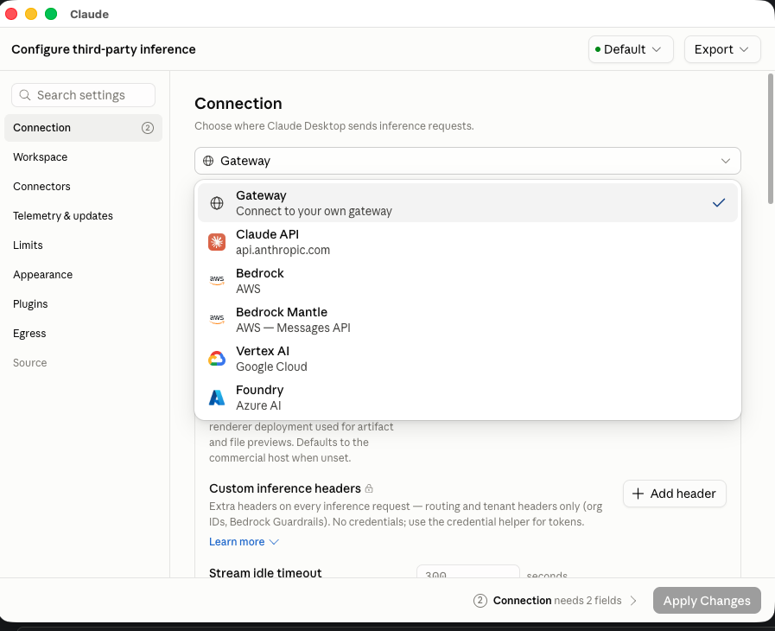
Task: Open the Export dropdown menu
Action: pos(722,49)
